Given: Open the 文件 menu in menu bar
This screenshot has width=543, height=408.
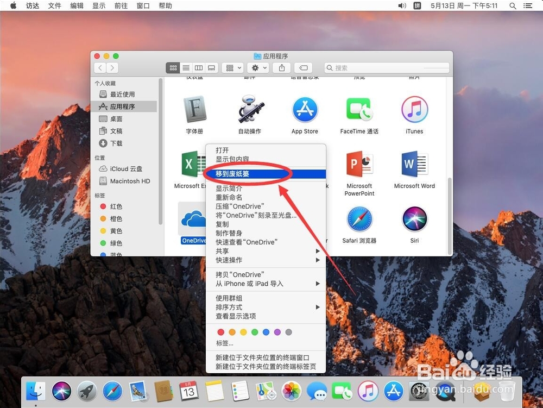Looking at the screenshot, I should click(x=54, y=5).
